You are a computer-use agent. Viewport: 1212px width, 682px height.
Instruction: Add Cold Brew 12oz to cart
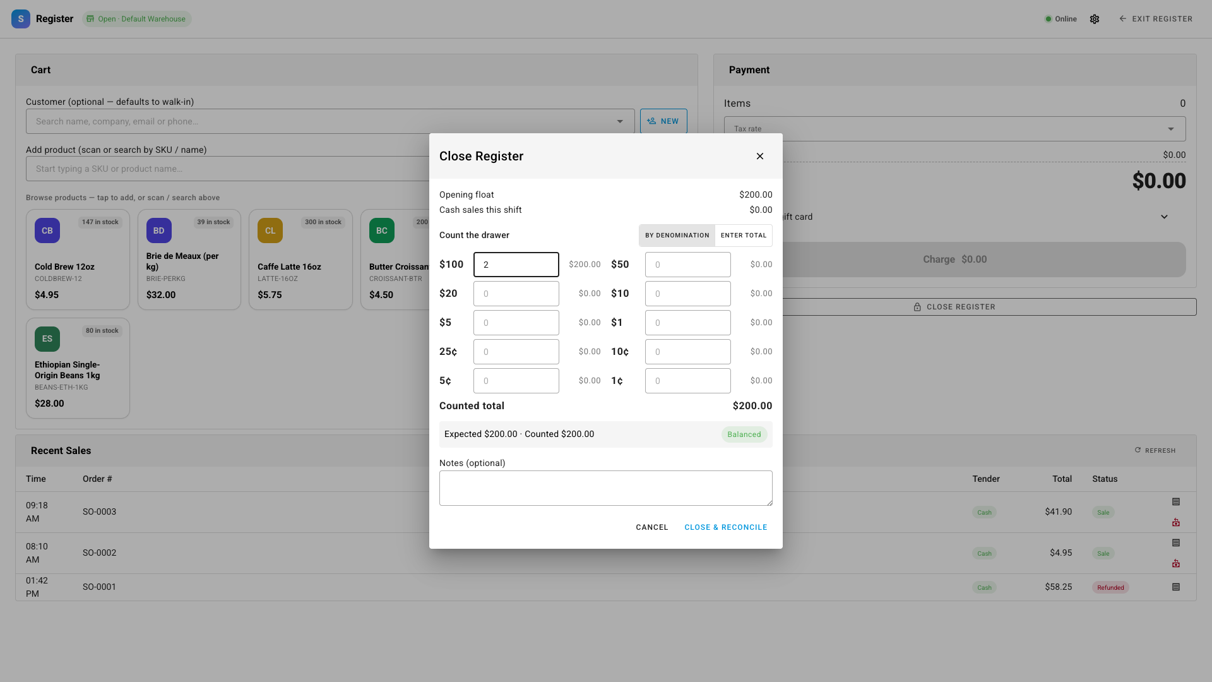pyautogui.click(x=78, y=260)
